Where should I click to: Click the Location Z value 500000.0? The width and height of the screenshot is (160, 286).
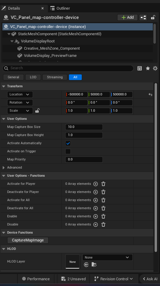122,95
